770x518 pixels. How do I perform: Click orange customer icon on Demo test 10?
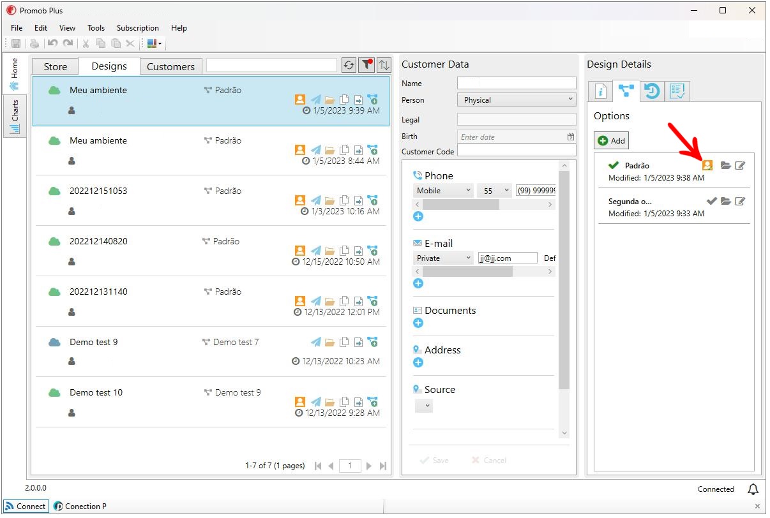click(300, 402)
